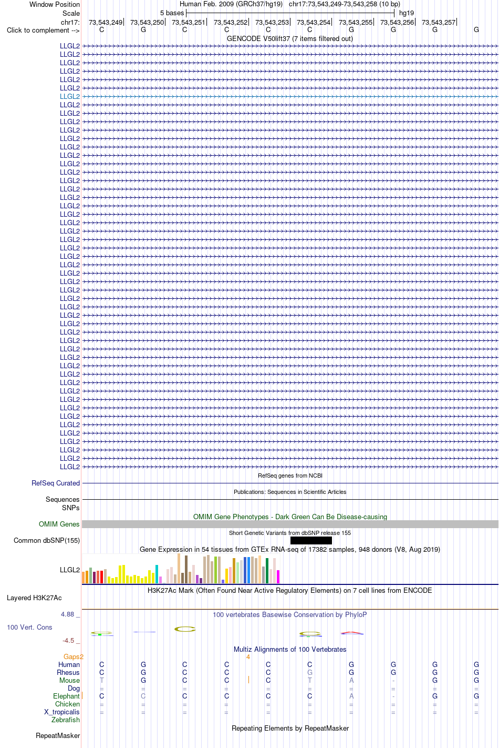Screen dimensions: 499x748
Task: Select the Dog alignment row label
Action: pos(74,688)
